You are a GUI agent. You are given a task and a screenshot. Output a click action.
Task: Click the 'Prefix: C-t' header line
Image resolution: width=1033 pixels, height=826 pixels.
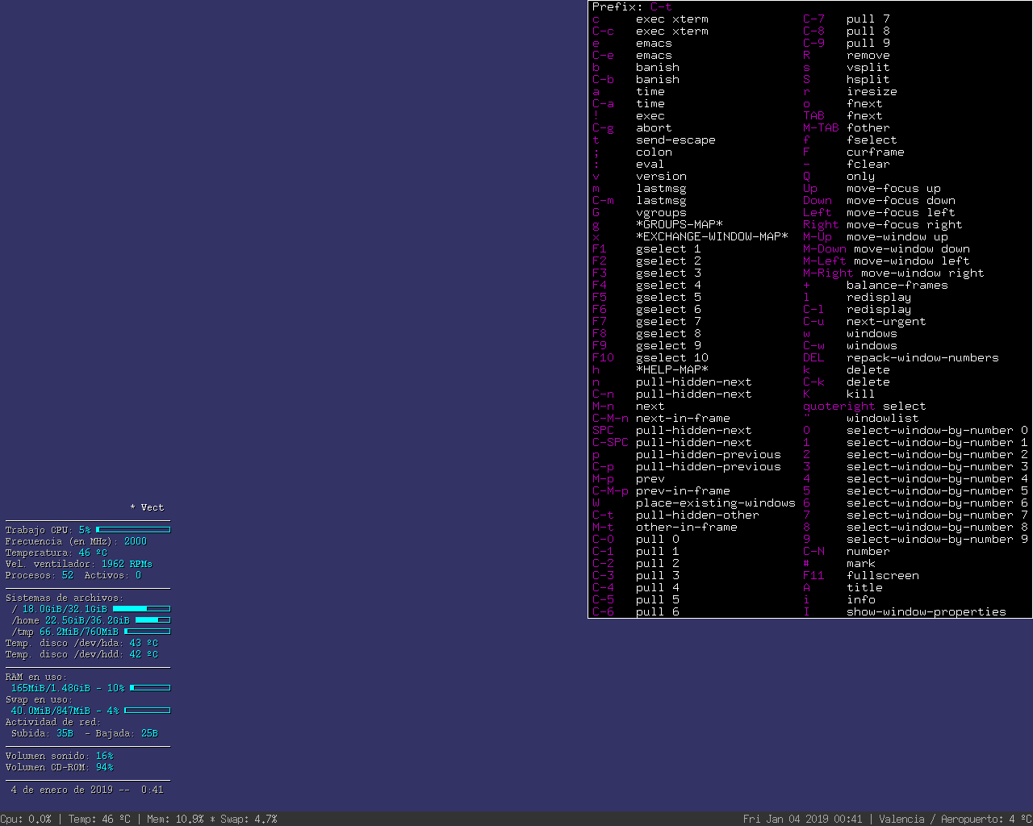point(632,6)
